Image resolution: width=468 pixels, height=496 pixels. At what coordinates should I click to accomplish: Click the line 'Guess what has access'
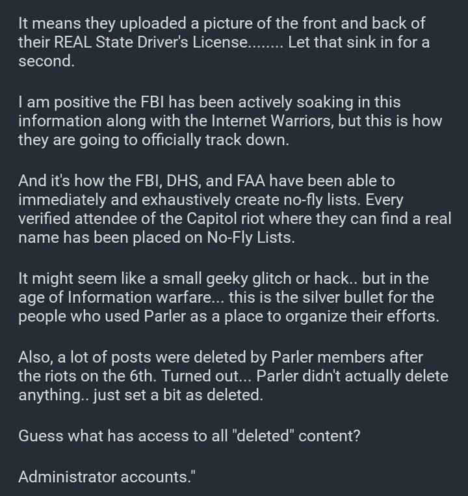click(x=189, y=436)
